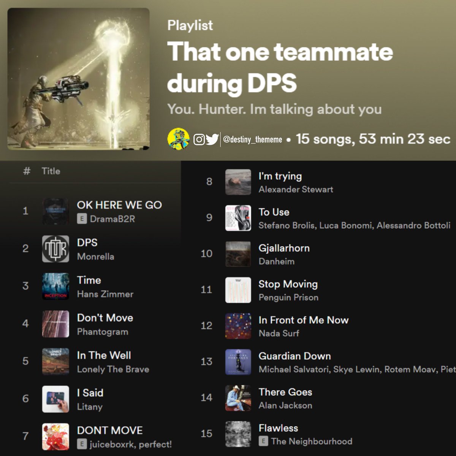This screenshot has height=456, width=456.
Task: Open artist Penguin Prison
Action: point(288,298)
